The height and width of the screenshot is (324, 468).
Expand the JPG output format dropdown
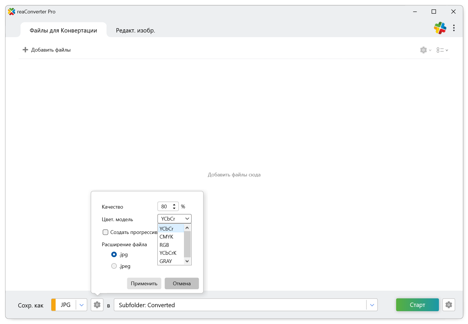pos(82,305)
